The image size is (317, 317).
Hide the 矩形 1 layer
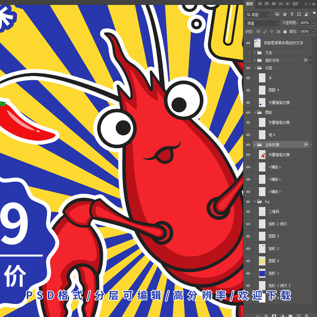coord(248,273)
